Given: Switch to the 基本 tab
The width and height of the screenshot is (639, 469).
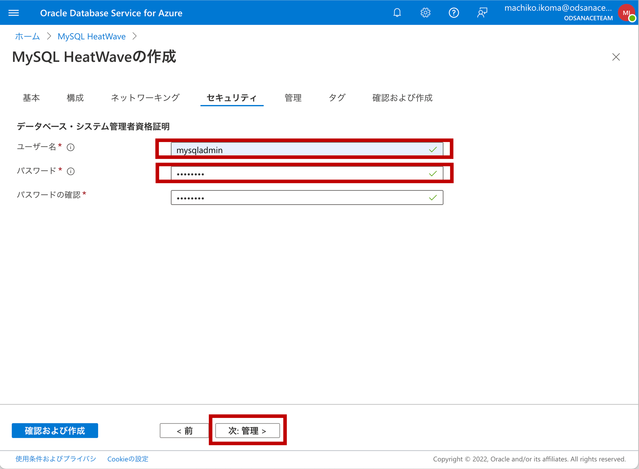Looking at the screenshot, I should coord(31,98).
